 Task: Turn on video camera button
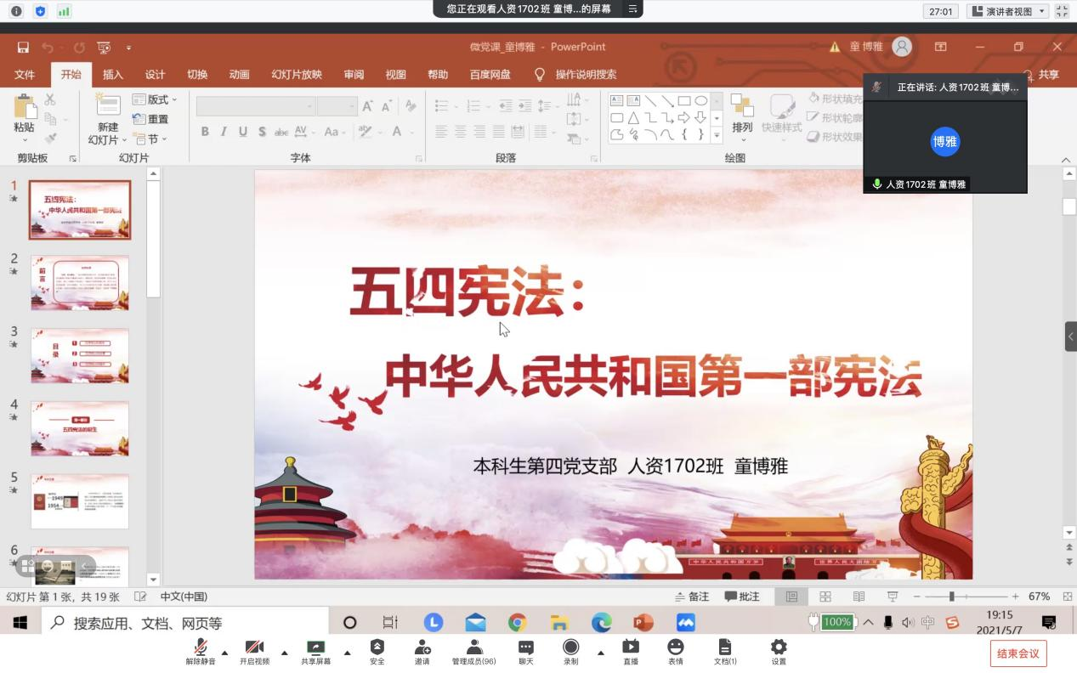254,652
